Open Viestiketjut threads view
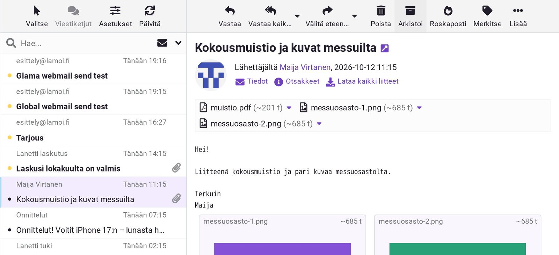 tap(73, 16)
